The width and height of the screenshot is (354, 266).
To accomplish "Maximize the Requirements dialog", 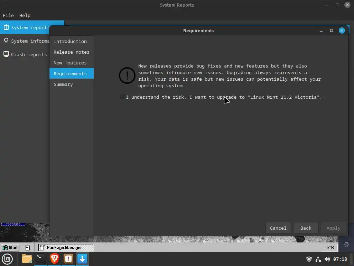I will (x=332, y=30).
